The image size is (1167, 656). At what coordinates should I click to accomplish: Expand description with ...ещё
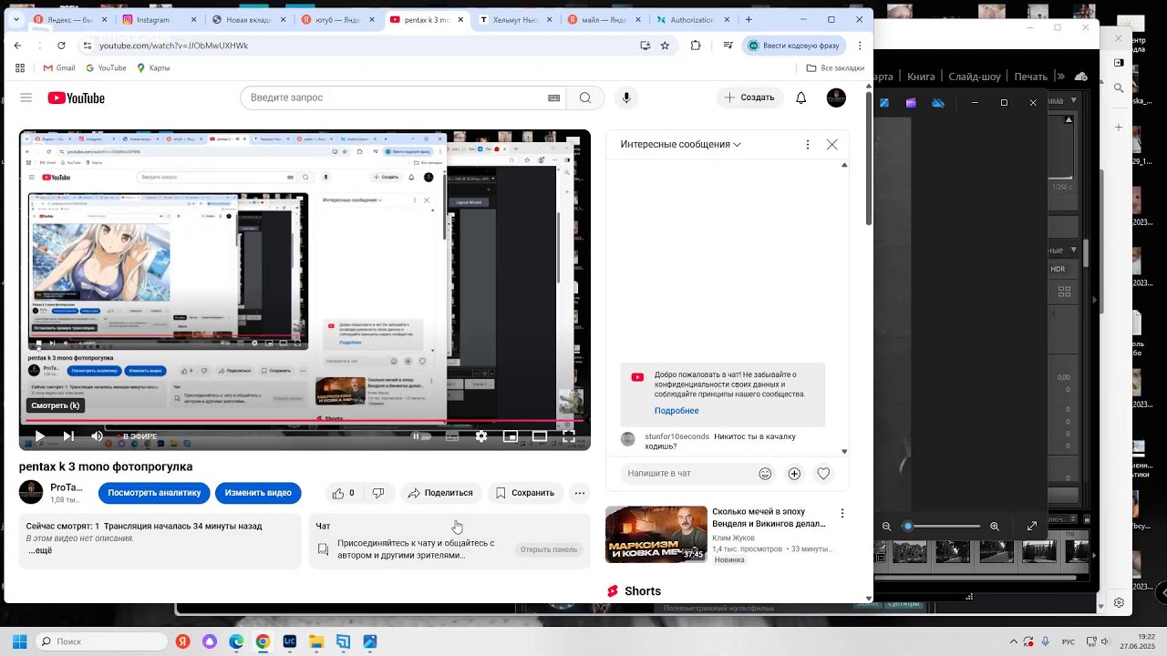[x=40, y=550]
